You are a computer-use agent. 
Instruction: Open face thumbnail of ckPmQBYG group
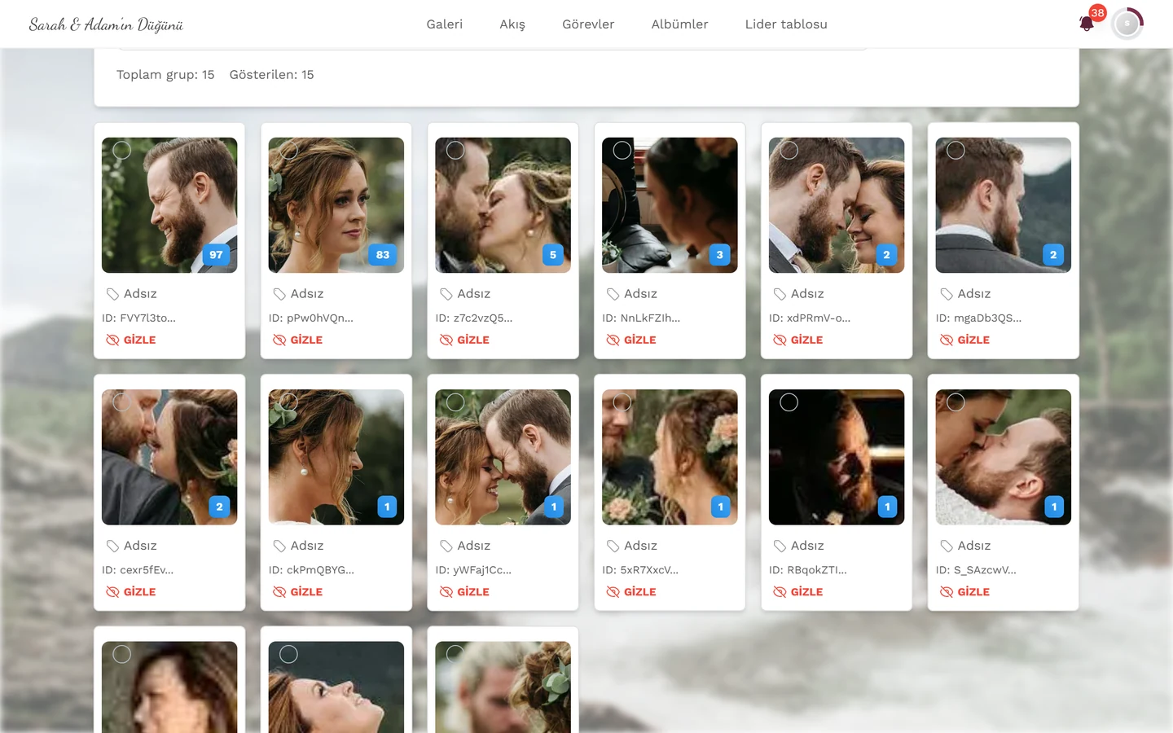pos(336,457)
